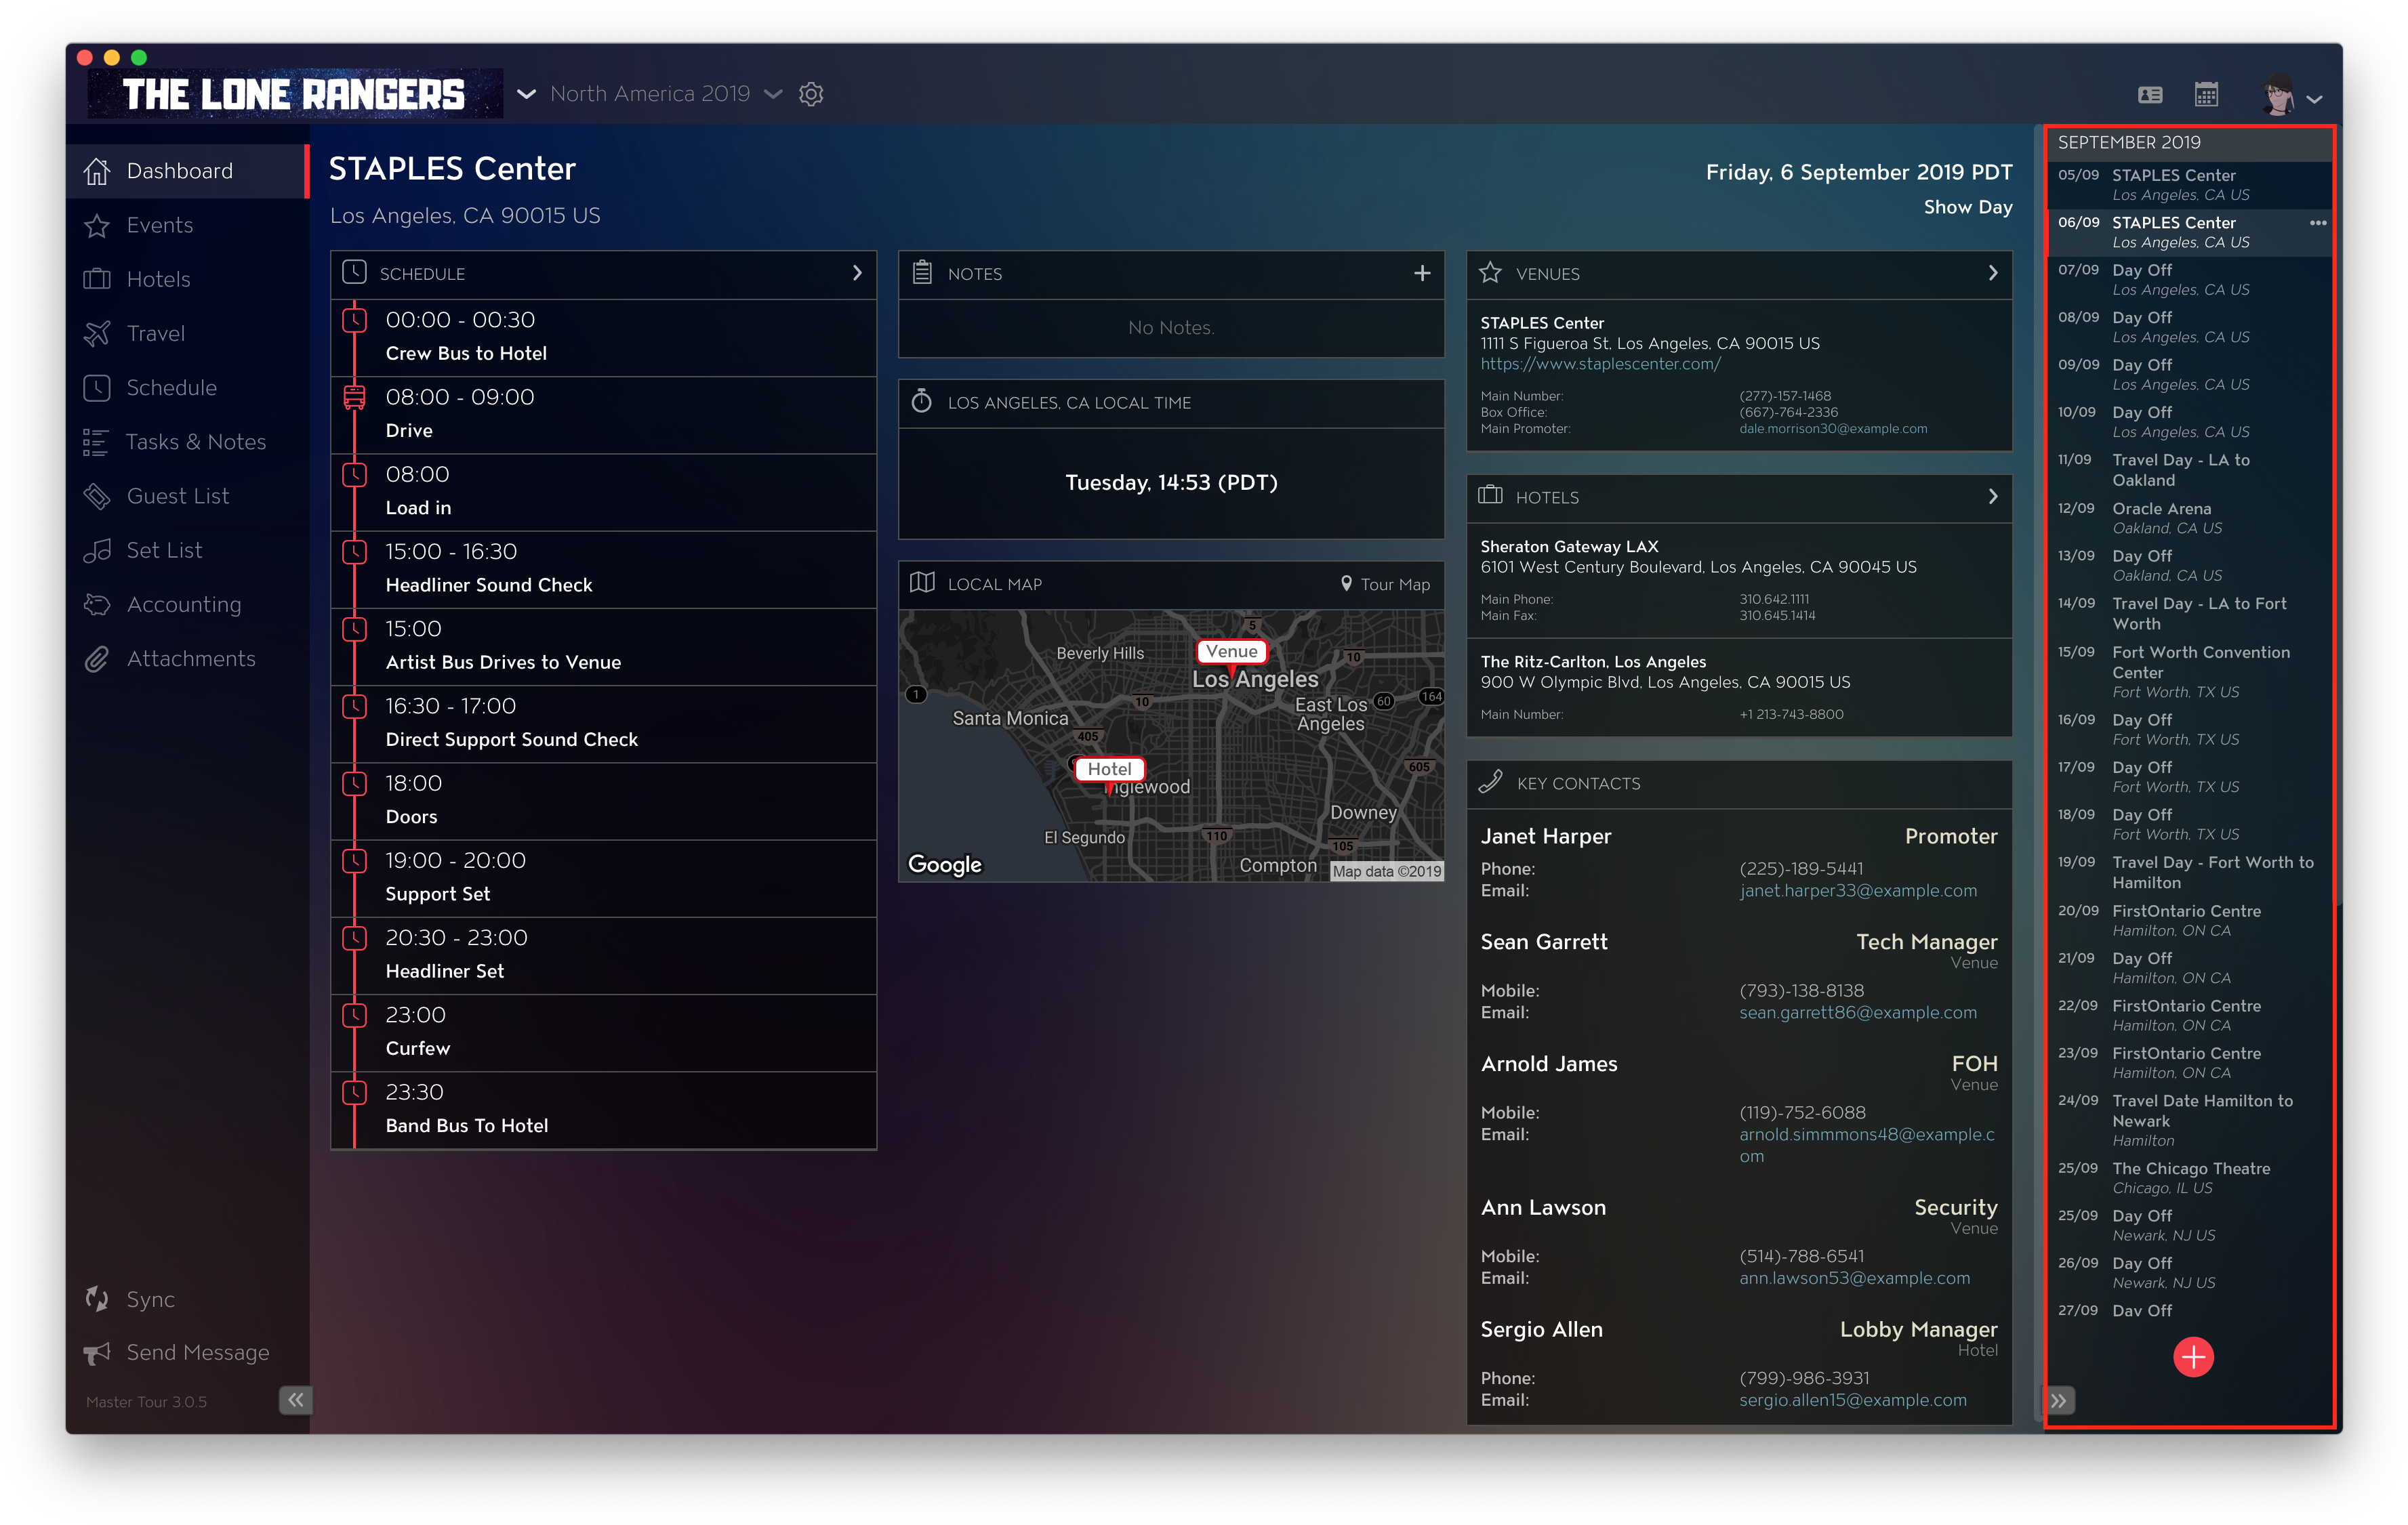Email ann.lawson53@example.com
This screenshot has height=1525, width=2408.
click(x=1854, y=1278)
